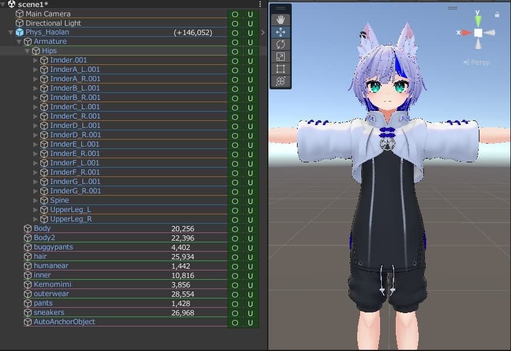Expand the Spine bone

click(34, 200)
